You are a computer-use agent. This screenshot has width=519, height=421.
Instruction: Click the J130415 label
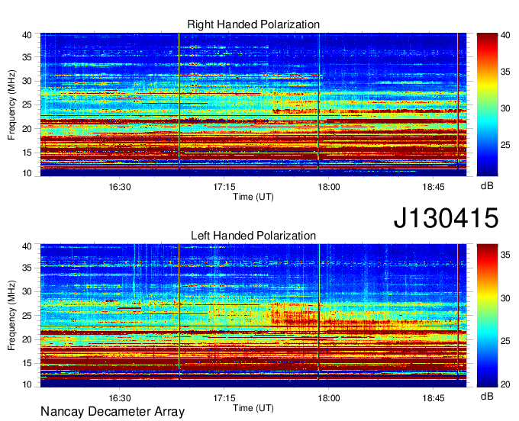click(x=446, y=217)
